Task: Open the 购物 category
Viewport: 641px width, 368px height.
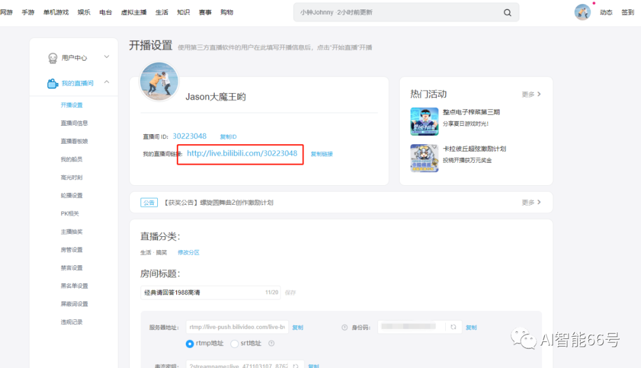Action: (x=227, y=12)
